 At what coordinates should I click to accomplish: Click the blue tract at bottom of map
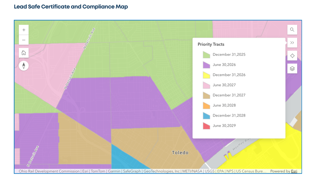(125, 158)
